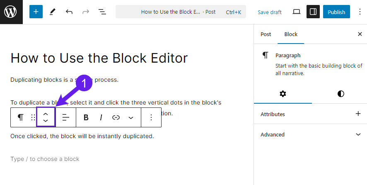367x185 pixels.
Task: Move block down with the down chevron
Action: 46,121
